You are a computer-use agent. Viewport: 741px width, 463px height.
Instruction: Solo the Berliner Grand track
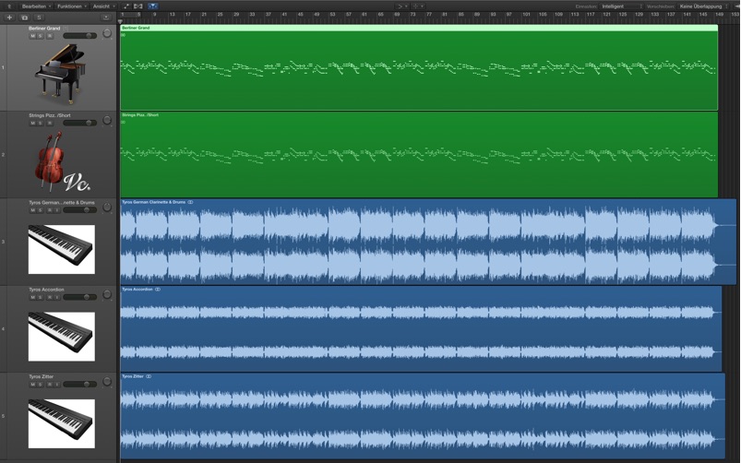click(41, 36)
